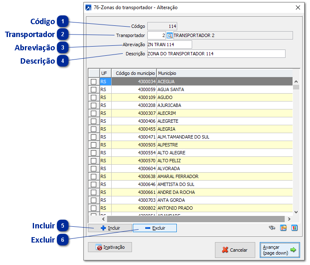
Task: Click the vertical scrollbar thumb
Action: click(296, 87)
